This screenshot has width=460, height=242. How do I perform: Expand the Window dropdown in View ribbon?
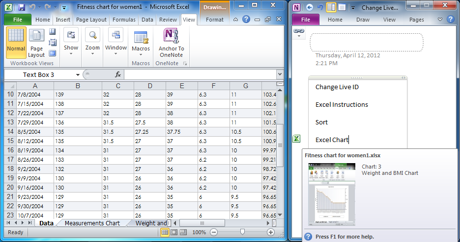tap(116, 43)
